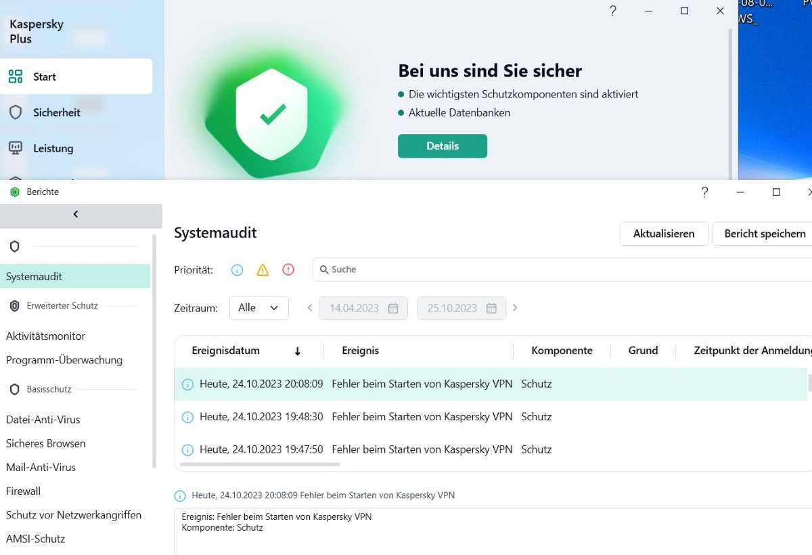Open the Firewall report
Screen dimensions: 812x555
[x=23, y=491]
